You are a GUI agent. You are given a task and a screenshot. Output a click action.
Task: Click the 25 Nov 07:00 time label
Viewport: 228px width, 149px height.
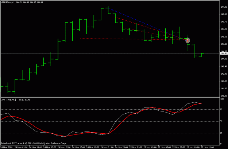(x=179, y=148)
